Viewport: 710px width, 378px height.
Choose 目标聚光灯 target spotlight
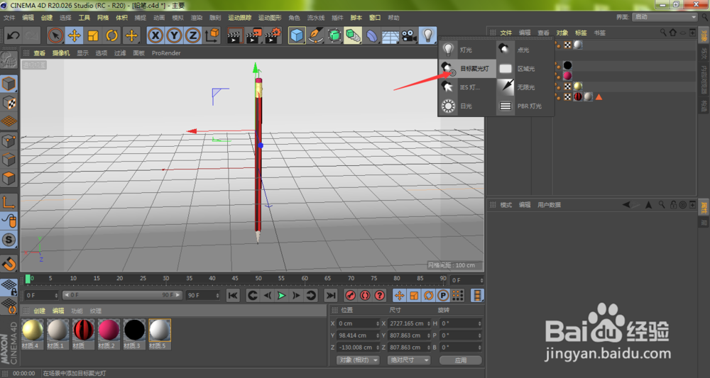(466, 68)
